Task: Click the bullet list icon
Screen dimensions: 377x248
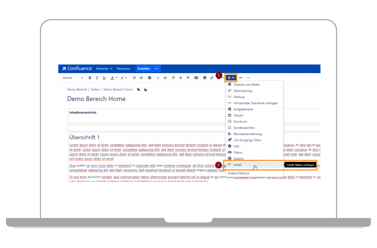Action: point(134,78)
